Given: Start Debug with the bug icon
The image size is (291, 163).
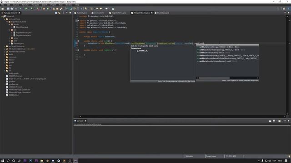Looking at the screenshot, I should tap(20, 9).
